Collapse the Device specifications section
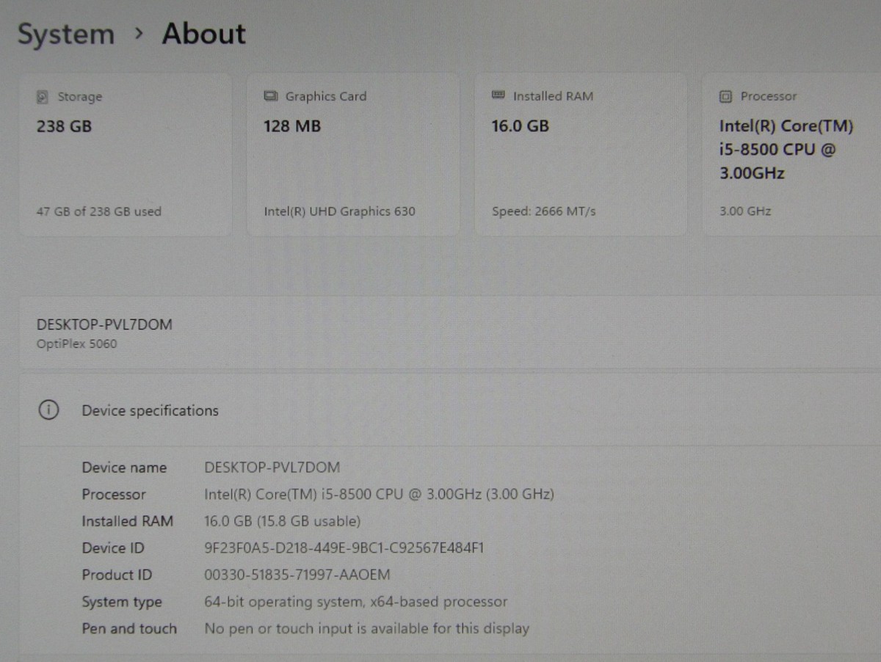This screenshot has height=662, width=881. (x=450, y=410)
